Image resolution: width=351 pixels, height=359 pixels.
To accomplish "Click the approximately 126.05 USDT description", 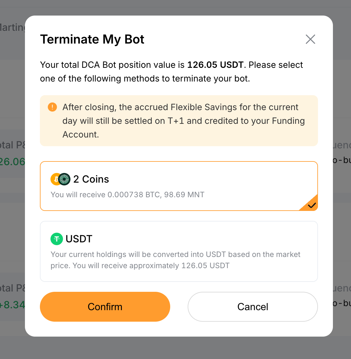I will click(x=175, y=260).
